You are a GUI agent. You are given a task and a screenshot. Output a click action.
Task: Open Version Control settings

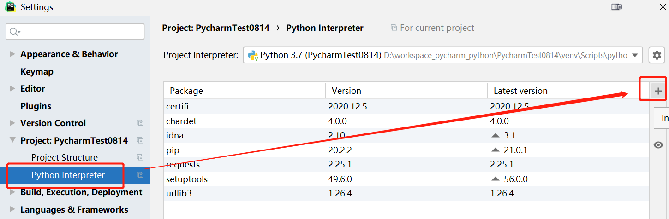(53, 123)
